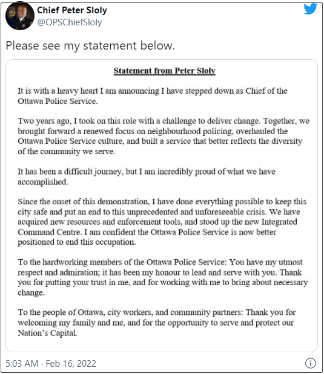Open the Twitter bird logo
Screen dimensions: 324x374
[310, 9]
